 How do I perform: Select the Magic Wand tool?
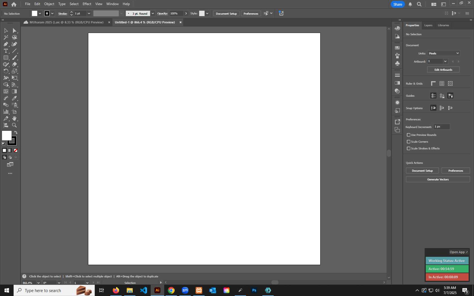(6, 37)
